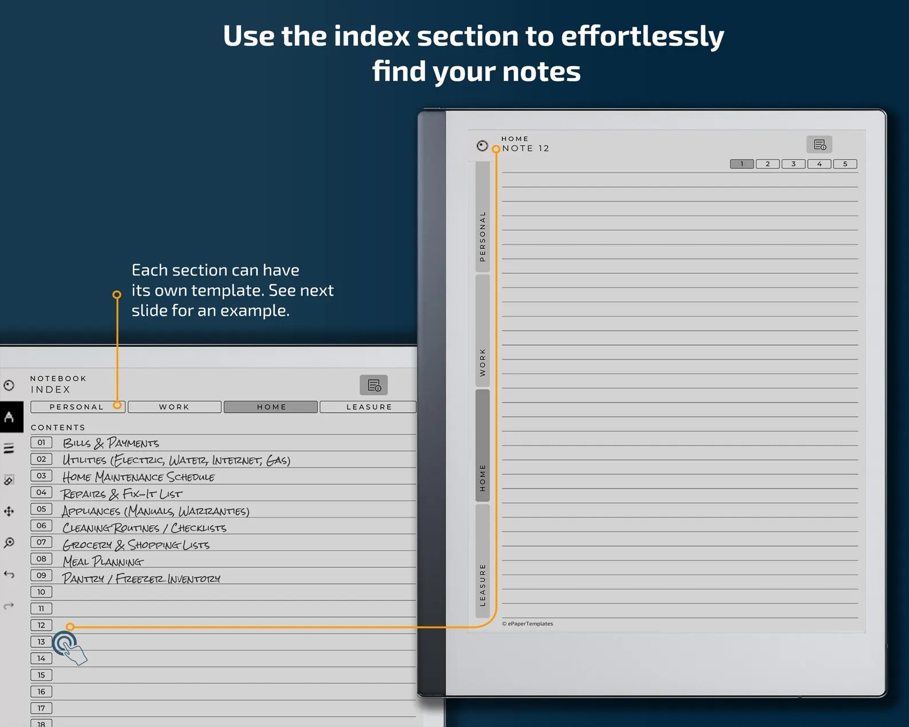
Task: Tap index number 17
Action: click(x=41, y=708)
